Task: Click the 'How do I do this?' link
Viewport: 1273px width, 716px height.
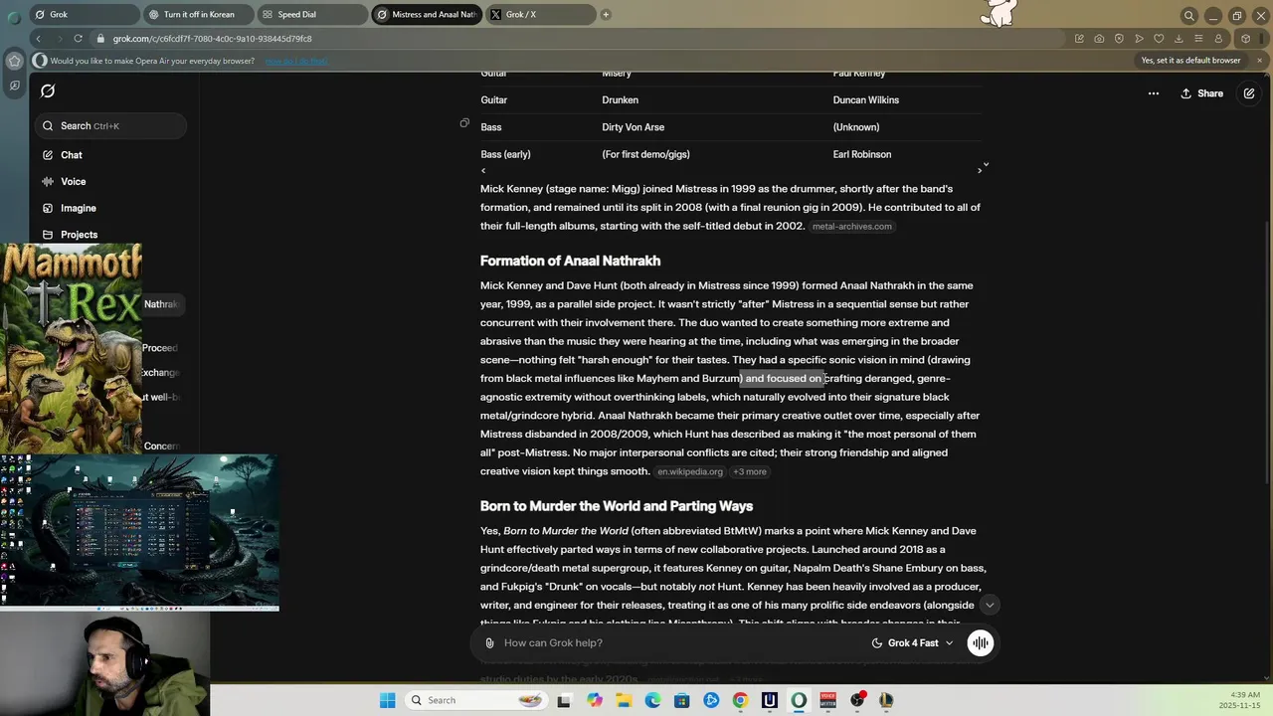Action: point(298,62)
